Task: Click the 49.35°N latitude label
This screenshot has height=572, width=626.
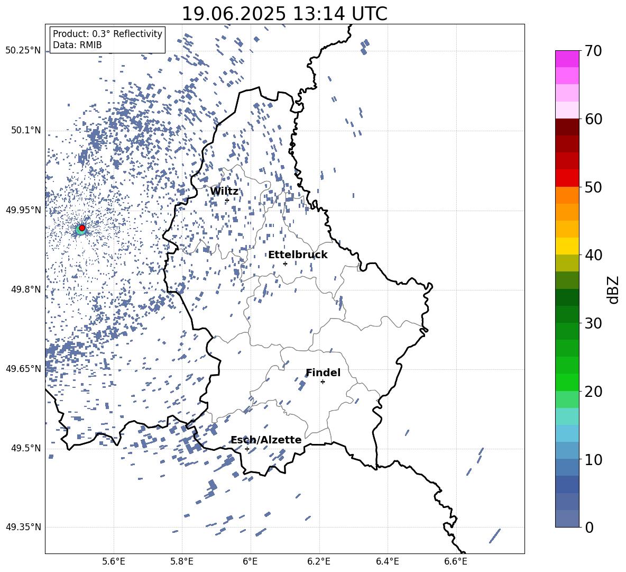Action: [x=23, y=527]
